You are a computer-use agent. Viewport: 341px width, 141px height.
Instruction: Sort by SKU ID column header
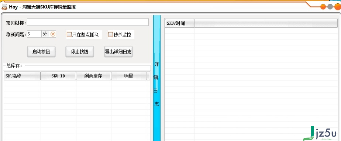[x=58, y=76]
